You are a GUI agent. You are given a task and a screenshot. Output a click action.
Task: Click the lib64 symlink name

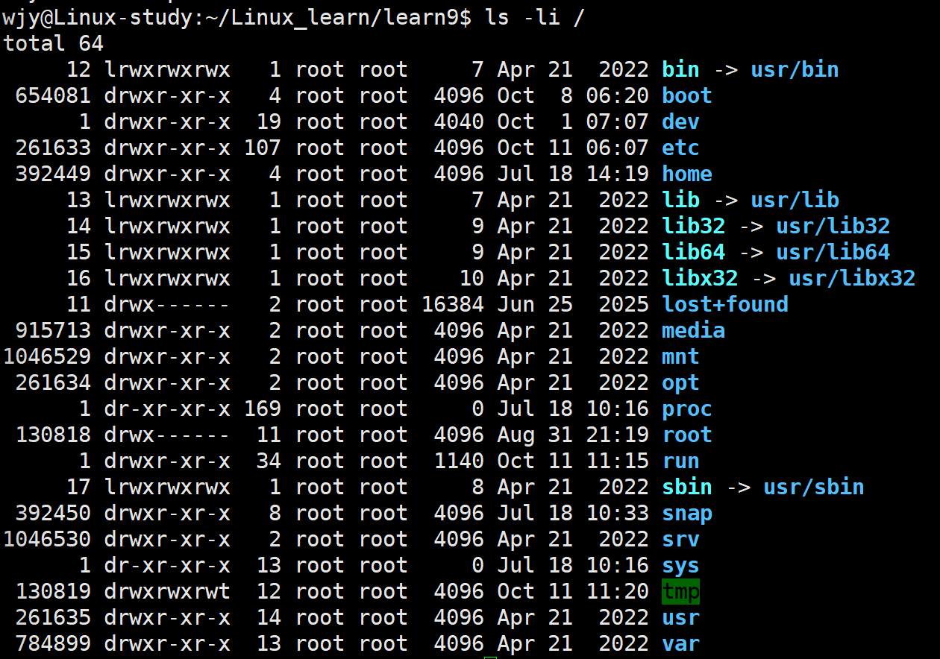coord(693,253)
